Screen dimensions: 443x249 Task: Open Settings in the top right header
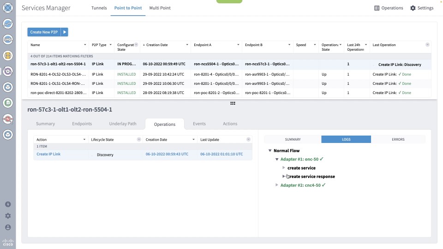(422, 8)
